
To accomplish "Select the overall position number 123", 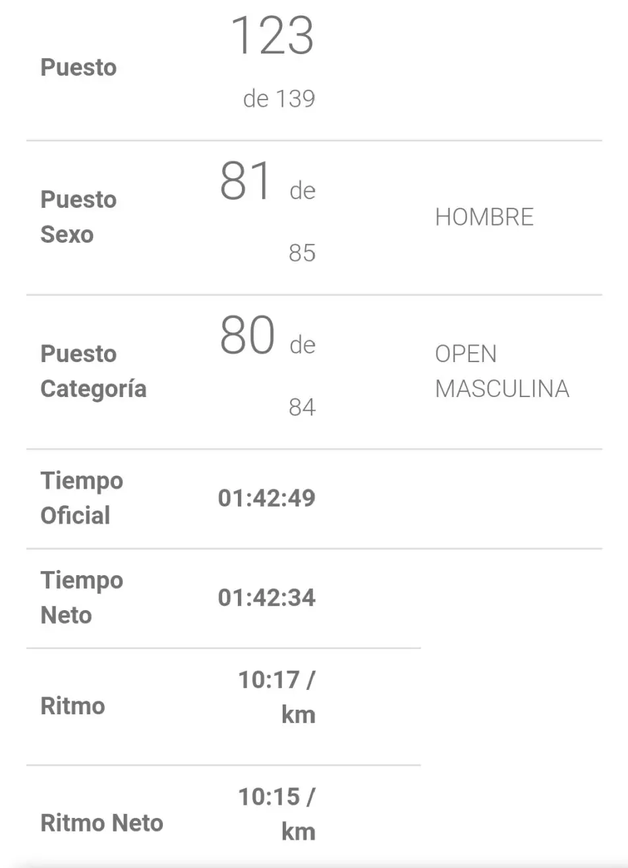I will pyautogui.click(x=271, y=36).
